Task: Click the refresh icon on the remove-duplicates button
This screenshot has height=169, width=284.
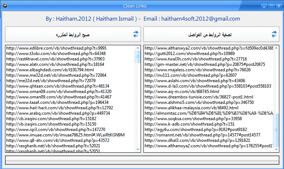Action: tap(136, 34)
